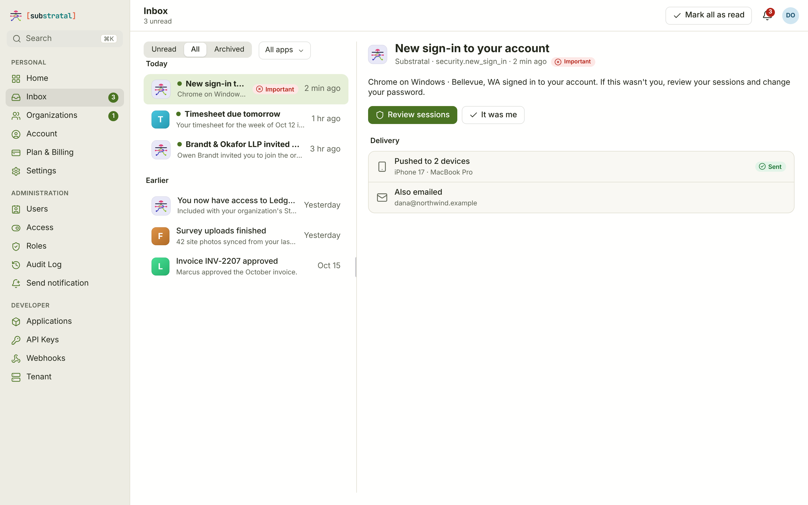The height and width of the screenshot is (505, 808).
Task: Click the Important tag in detail header
Action: (573, 62)
